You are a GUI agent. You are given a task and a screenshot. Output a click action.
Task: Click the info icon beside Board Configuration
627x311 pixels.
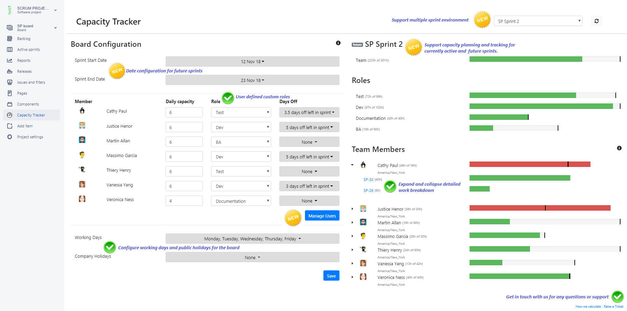(338, 43)
